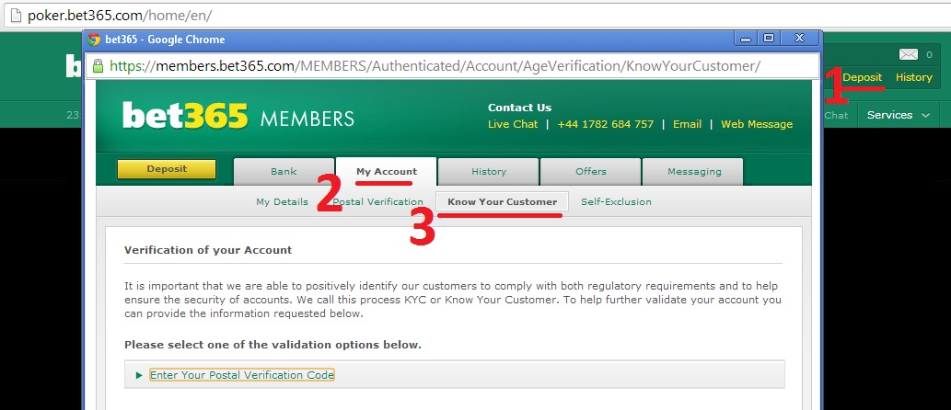Open the Services dropdown in background page
The width and height of the screenshot is (951, 410).
click(x=899, y=115)
